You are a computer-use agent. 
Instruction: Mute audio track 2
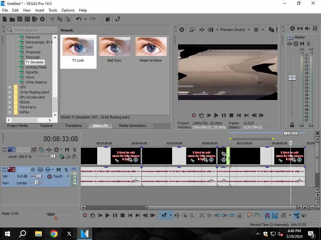coord(59,170)
